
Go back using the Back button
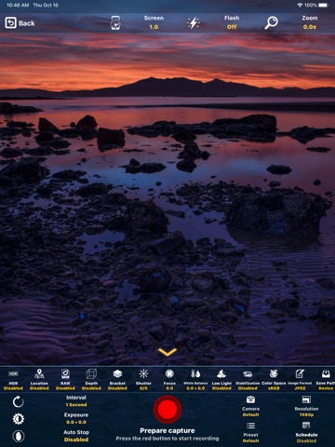pyautogui.click(x=20, y=23)
